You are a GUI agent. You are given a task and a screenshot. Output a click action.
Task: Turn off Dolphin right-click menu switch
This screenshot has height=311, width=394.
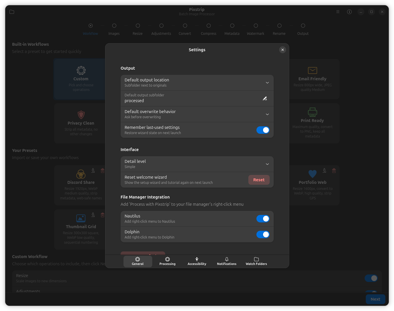[x=263, y=234]
